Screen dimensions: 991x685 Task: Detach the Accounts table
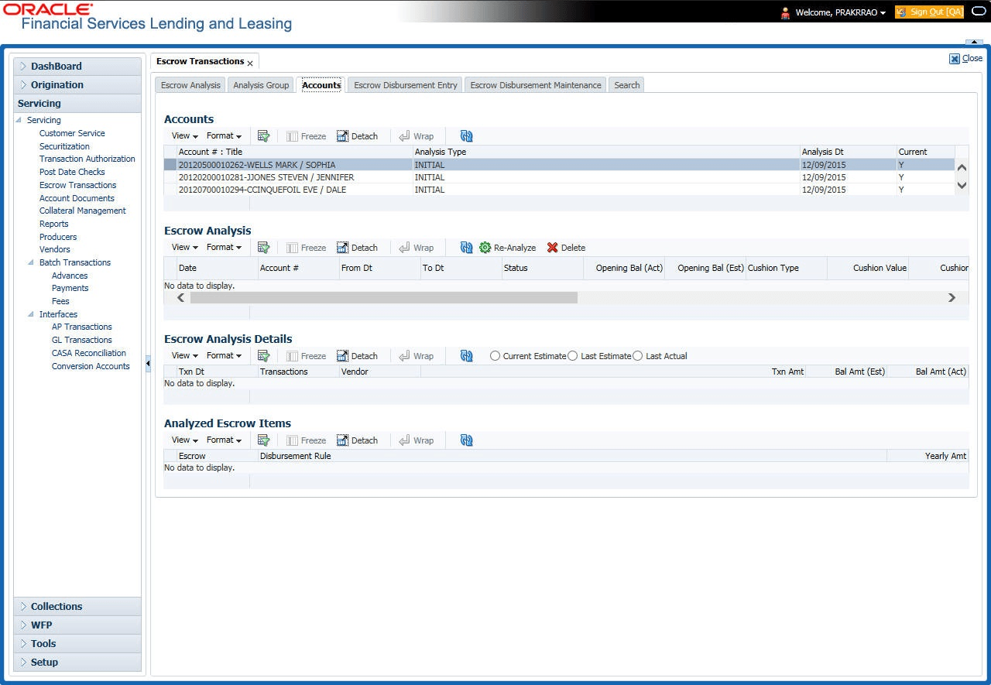(357, 136)
